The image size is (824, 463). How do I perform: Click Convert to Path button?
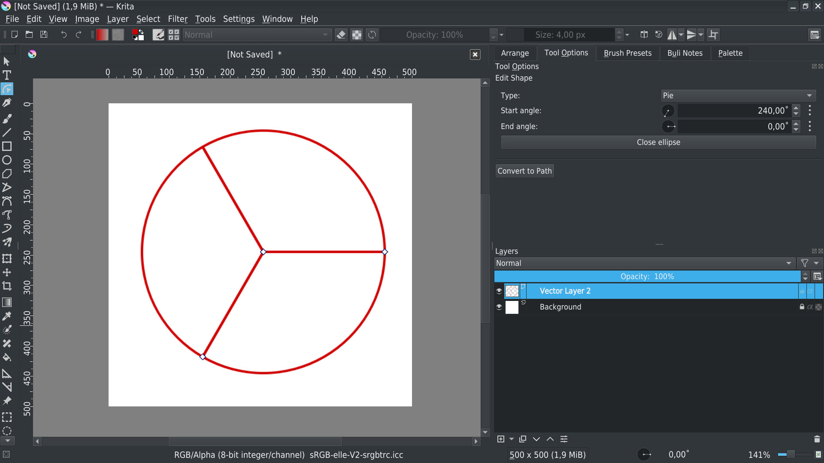(x=524, y=171)
